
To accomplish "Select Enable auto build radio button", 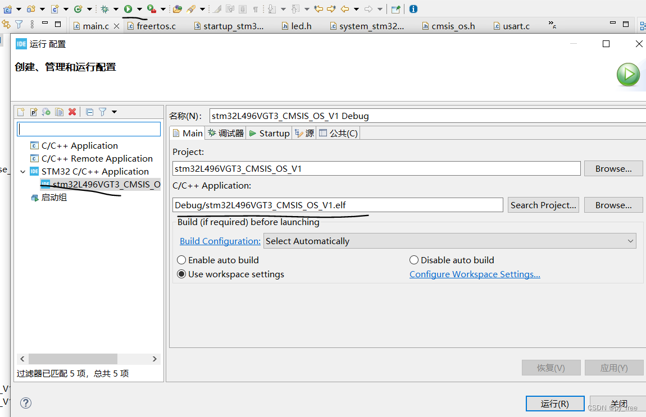I will click(x=181, y=260).
